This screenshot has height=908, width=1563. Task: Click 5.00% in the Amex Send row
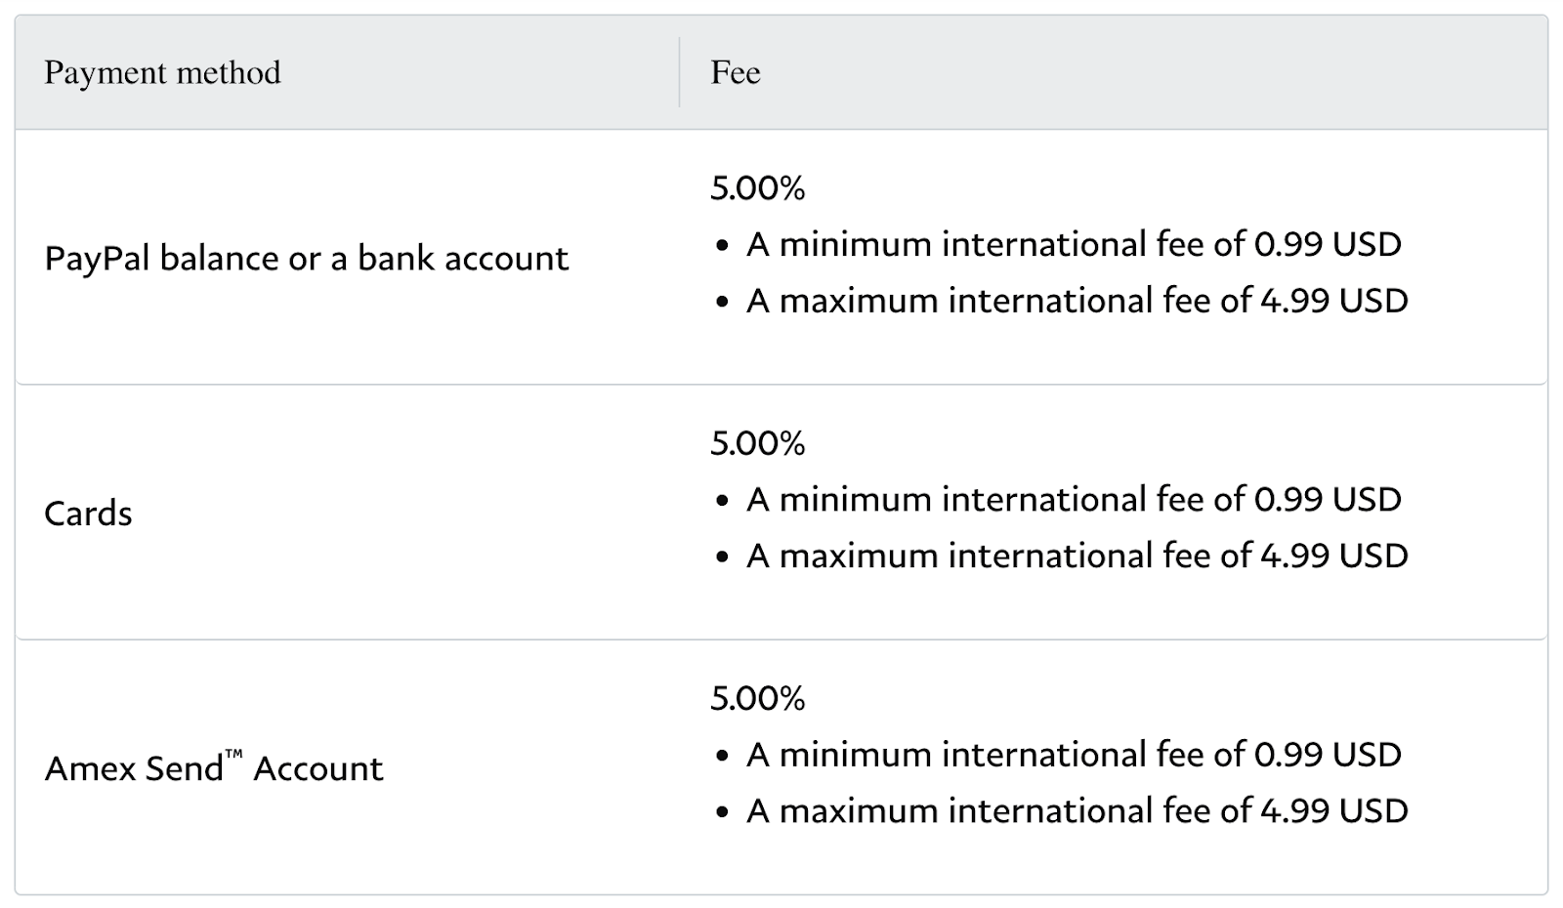click(758, 698)
